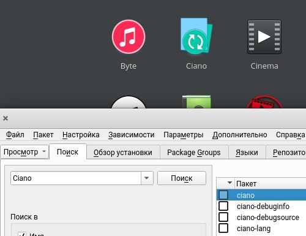Open the Файл menu
The height and width of the screenshot is (236, 306).
[x=15, y=135]
